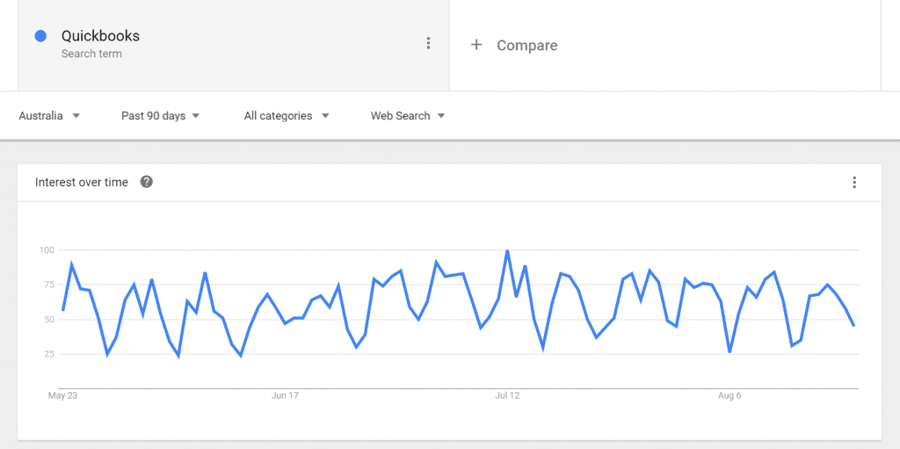This screenshot has width=900, height=449.
Task: Open the Past 90 days time range dropdown
Action: click(x=160, y=116)
